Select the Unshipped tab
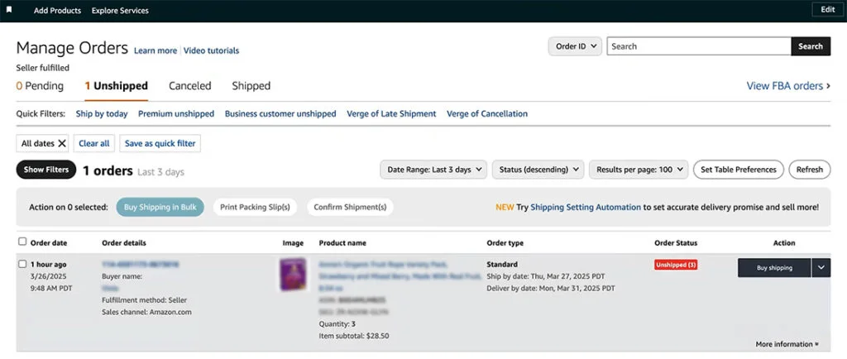Image resolution: width=847 pixels, height=359 pixels. [116, 86]
